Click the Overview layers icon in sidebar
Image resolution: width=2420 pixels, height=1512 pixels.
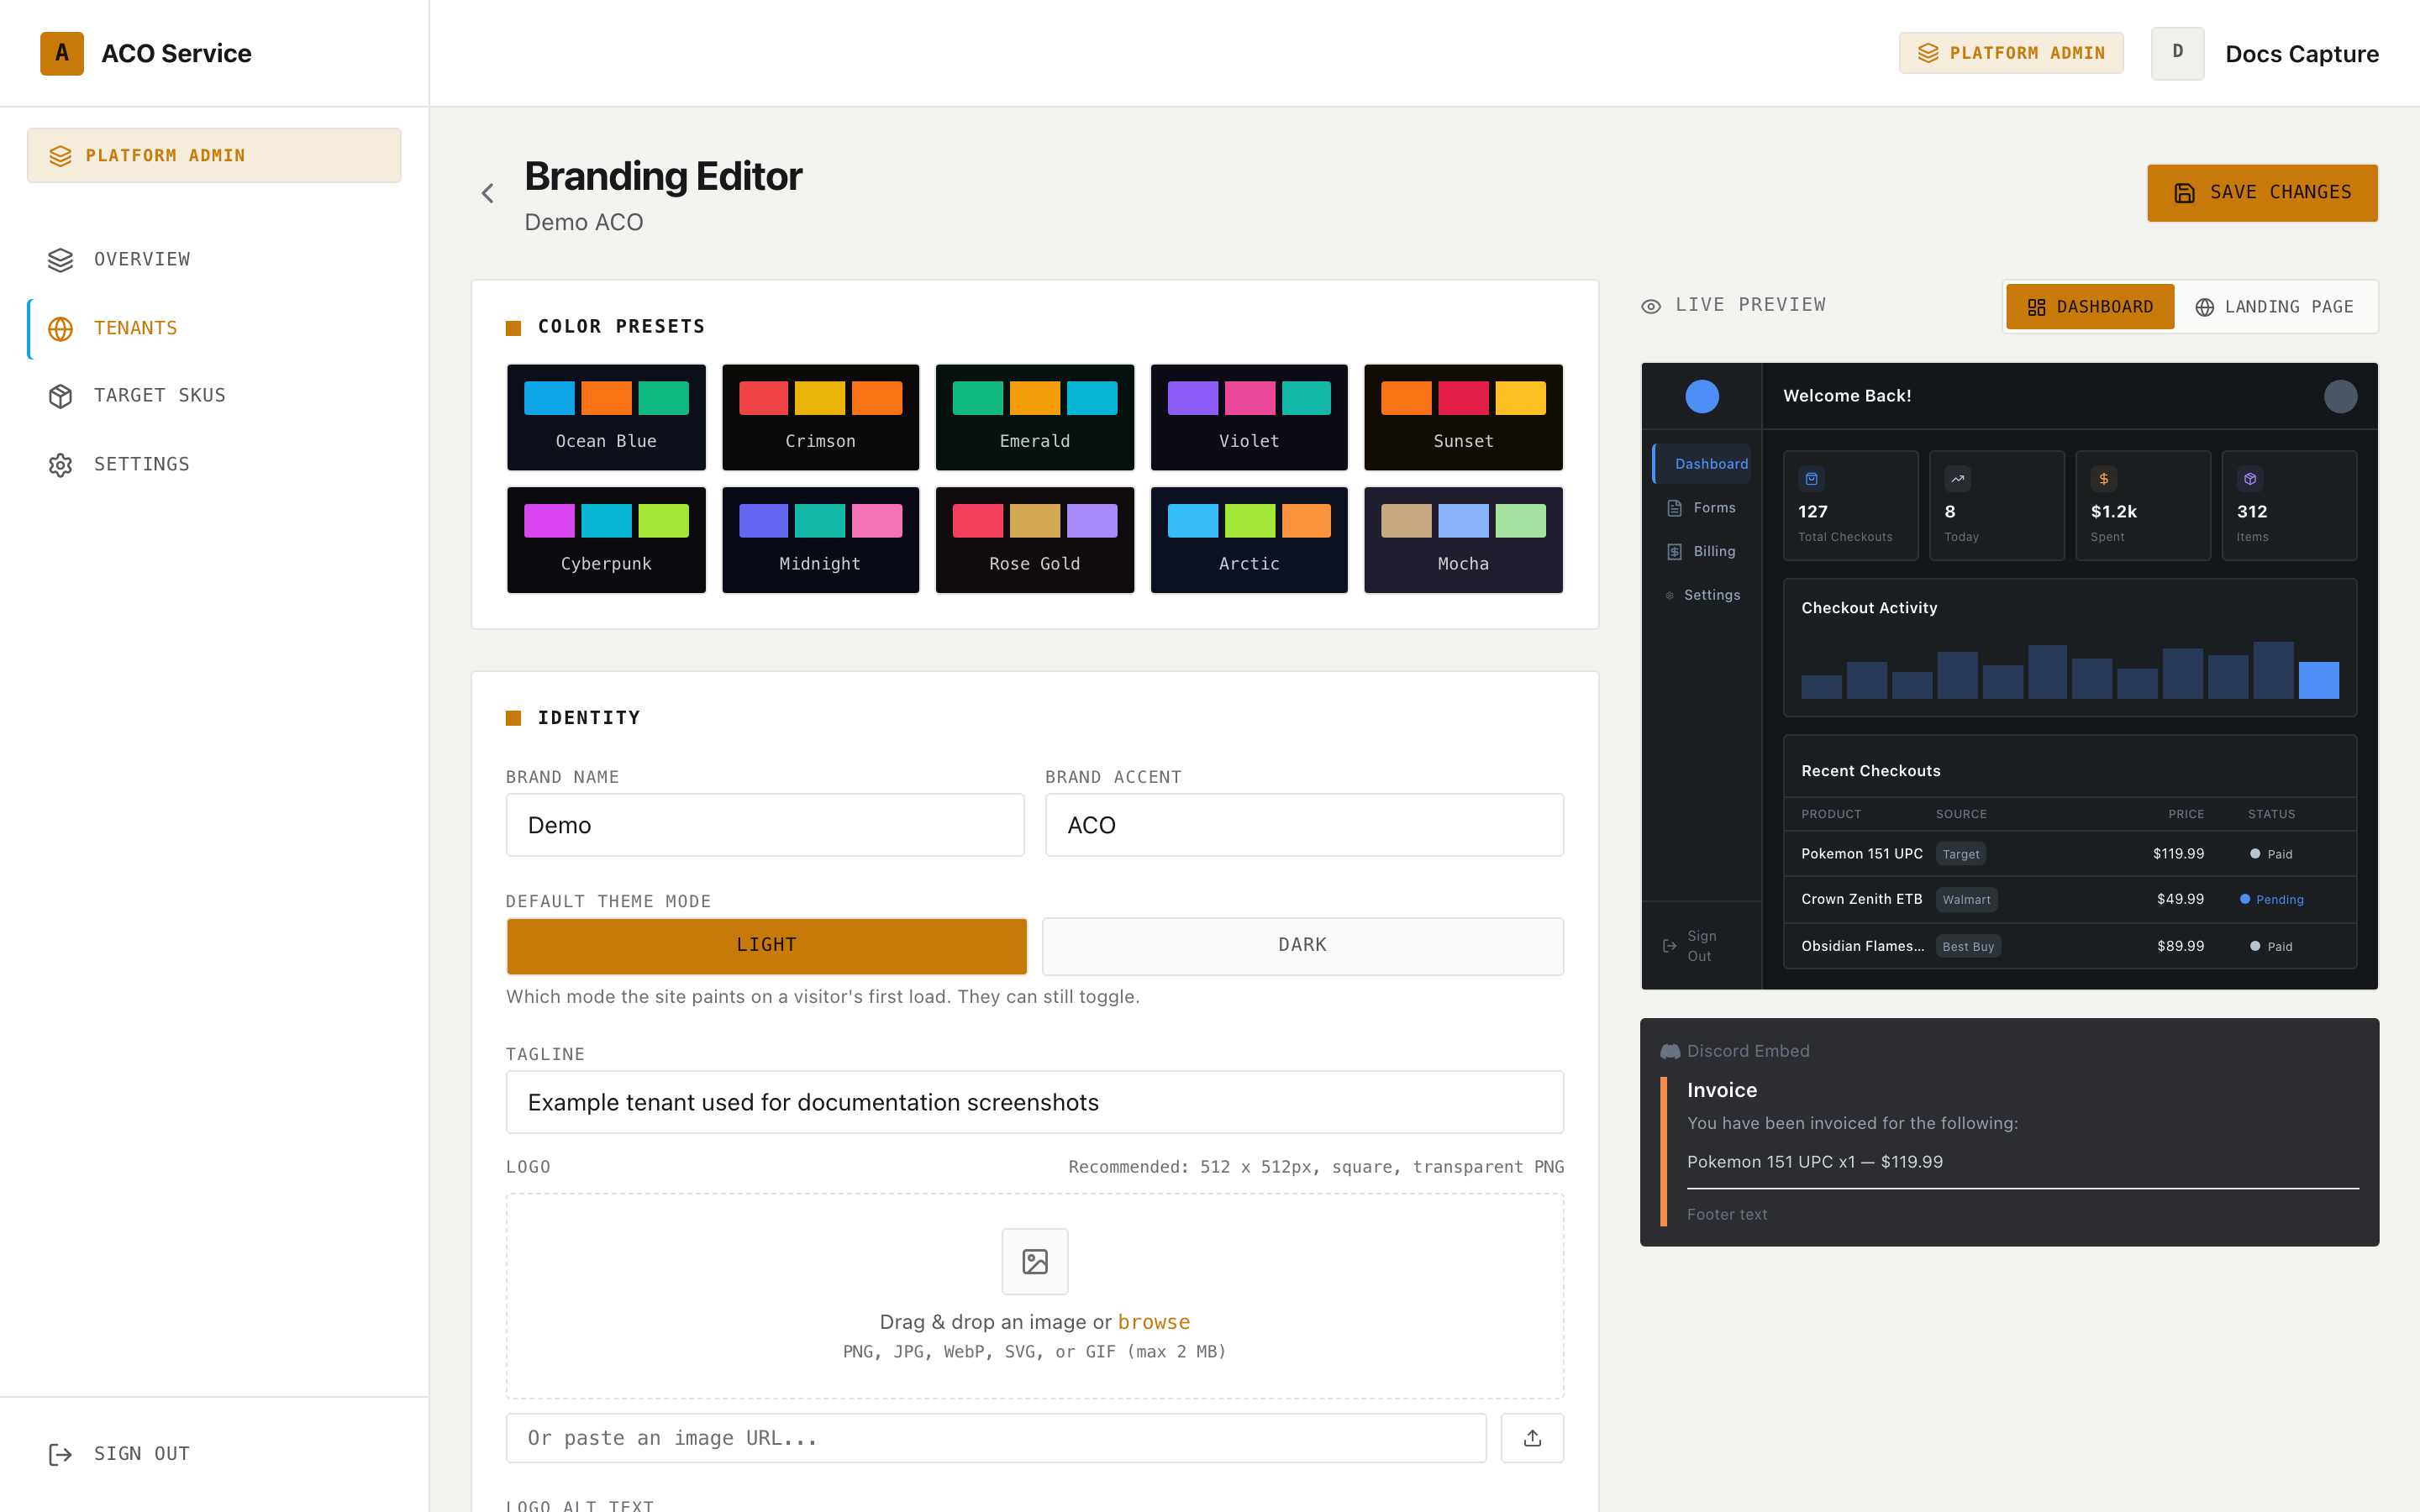click(61, 260)
